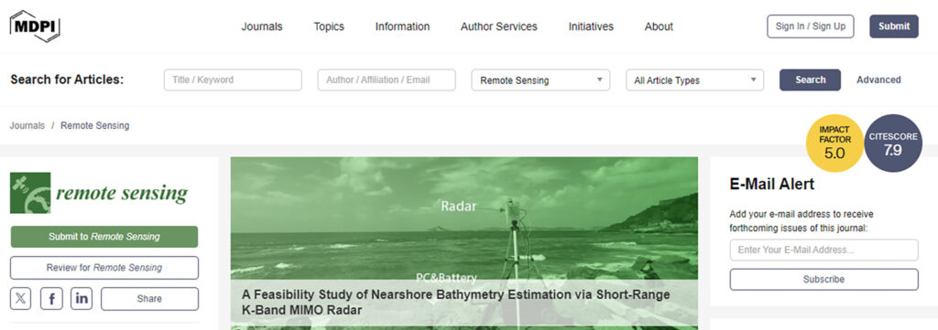
Task: Click the CiteScore 7.9 badge
Action: (x=893, y=144)
